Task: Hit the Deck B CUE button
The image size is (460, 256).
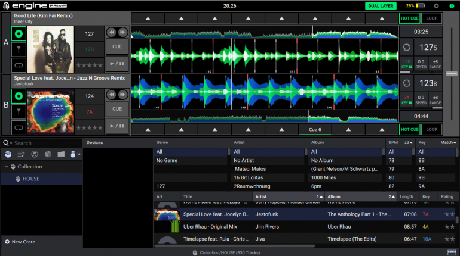Action: coord(117,109)
